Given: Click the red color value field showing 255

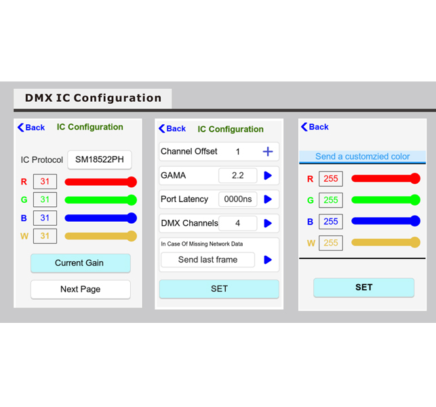Looking at the screenshot, I should pyautogui.click(x=331, y=179).
